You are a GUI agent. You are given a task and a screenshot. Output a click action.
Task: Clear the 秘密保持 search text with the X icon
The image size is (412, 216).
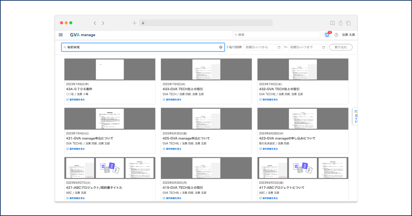pos(221,47)
